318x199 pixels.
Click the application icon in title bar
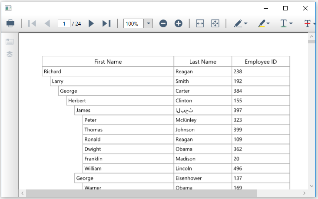pyautogui.click(x=8, y=8)
